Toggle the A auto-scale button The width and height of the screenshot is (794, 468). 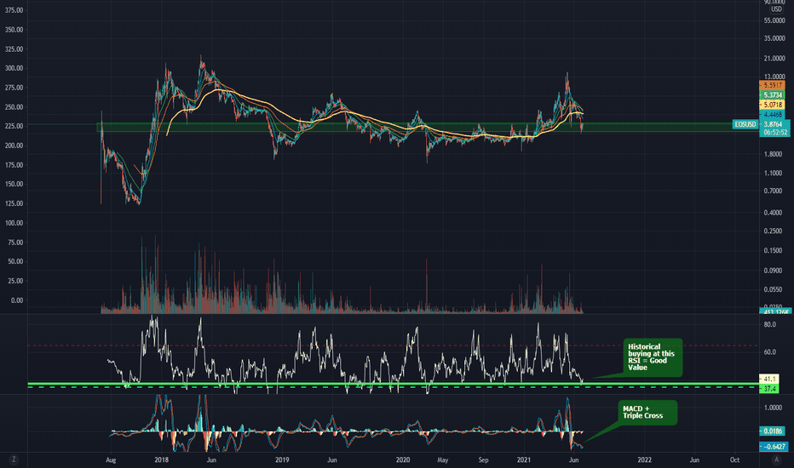click(x=776, y=459)
